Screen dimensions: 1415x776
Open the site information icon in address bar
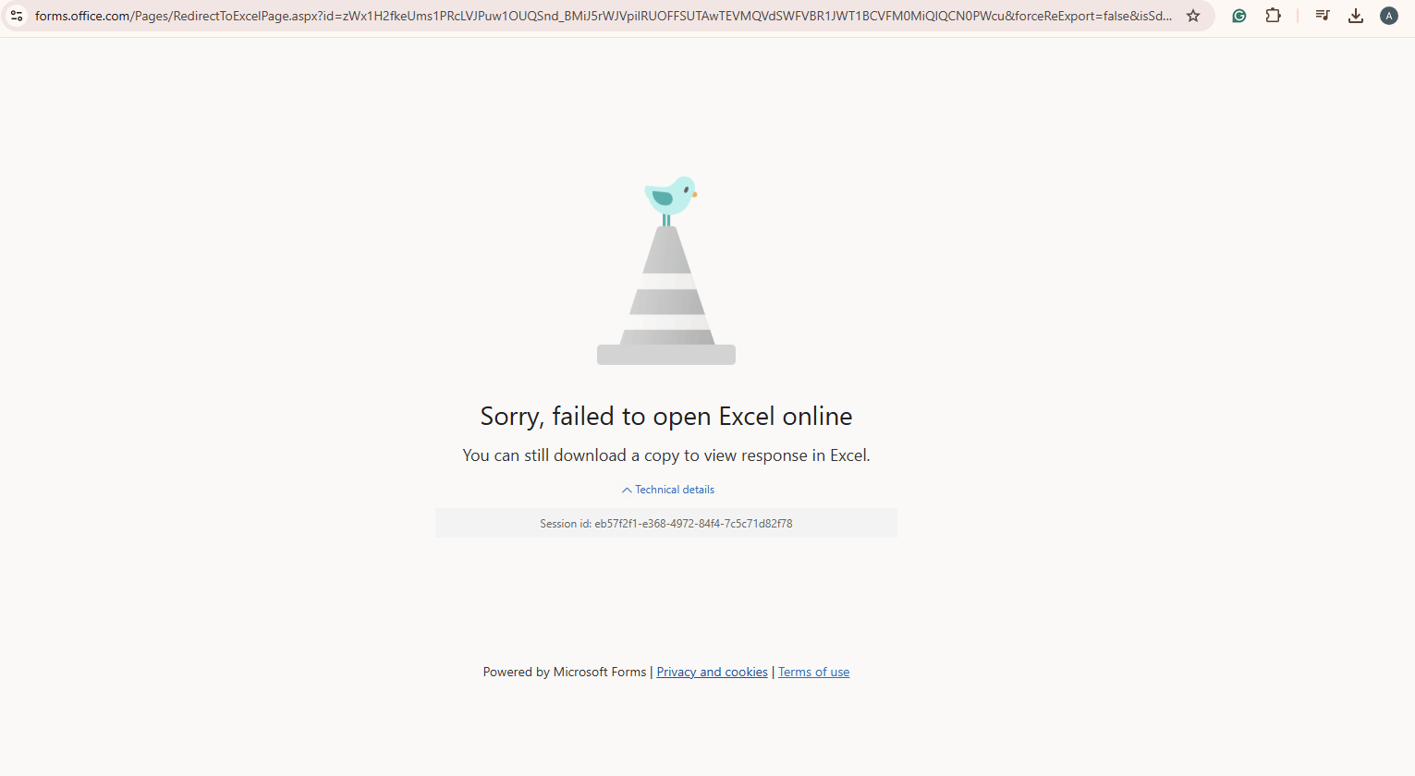point(17,16)
